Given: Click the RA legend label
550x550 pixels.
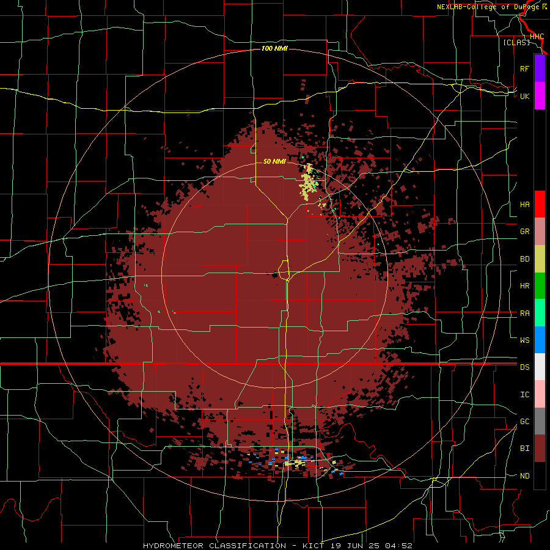Looking at the screenshot, I should (524, 313).
